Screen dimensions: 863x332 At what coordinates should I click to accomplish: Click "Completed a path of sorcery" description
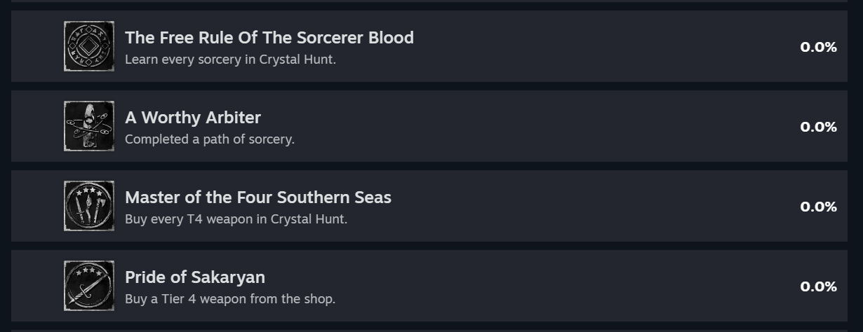(x=209, y=139)
